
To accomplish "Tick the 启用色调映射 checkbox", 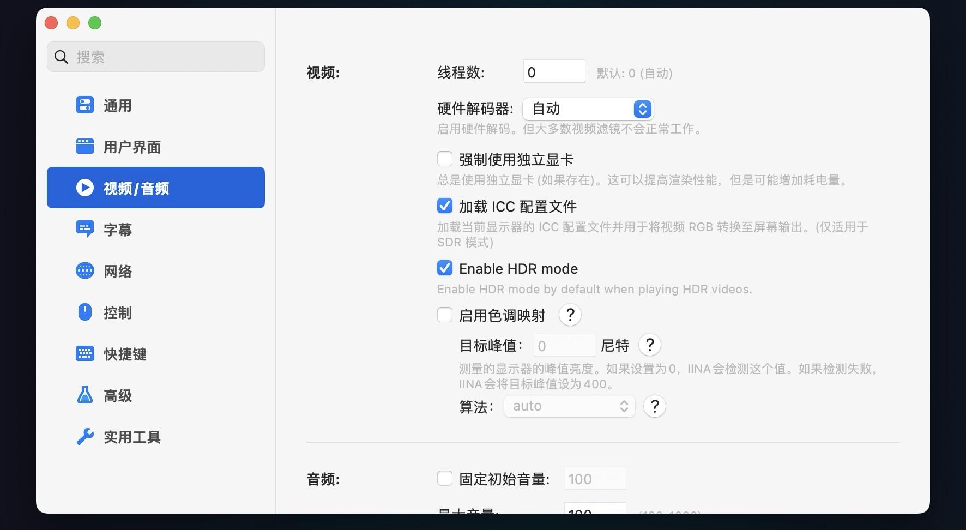I will point(445,315).
